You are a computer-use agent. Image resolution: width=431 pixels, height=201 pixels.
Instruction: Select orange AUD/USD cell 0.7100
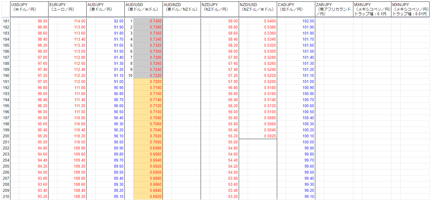148,112
